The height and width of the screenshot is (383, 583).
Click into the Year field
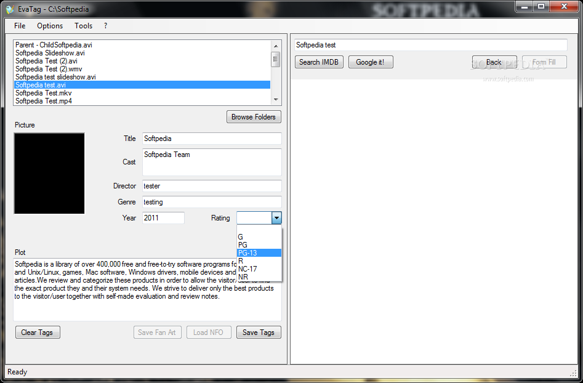point(163,218)
